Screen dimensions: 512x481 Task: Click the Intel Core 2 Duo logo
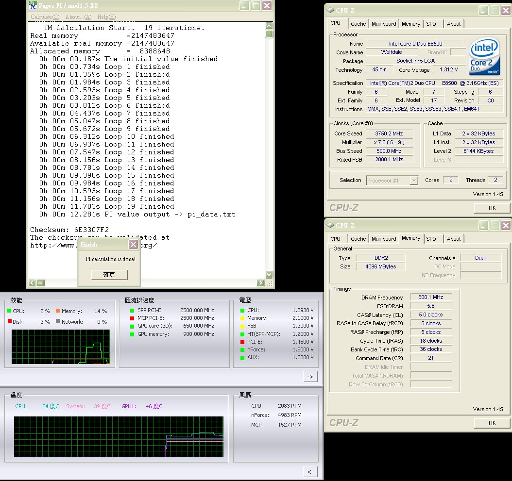(x=485, y=56)
